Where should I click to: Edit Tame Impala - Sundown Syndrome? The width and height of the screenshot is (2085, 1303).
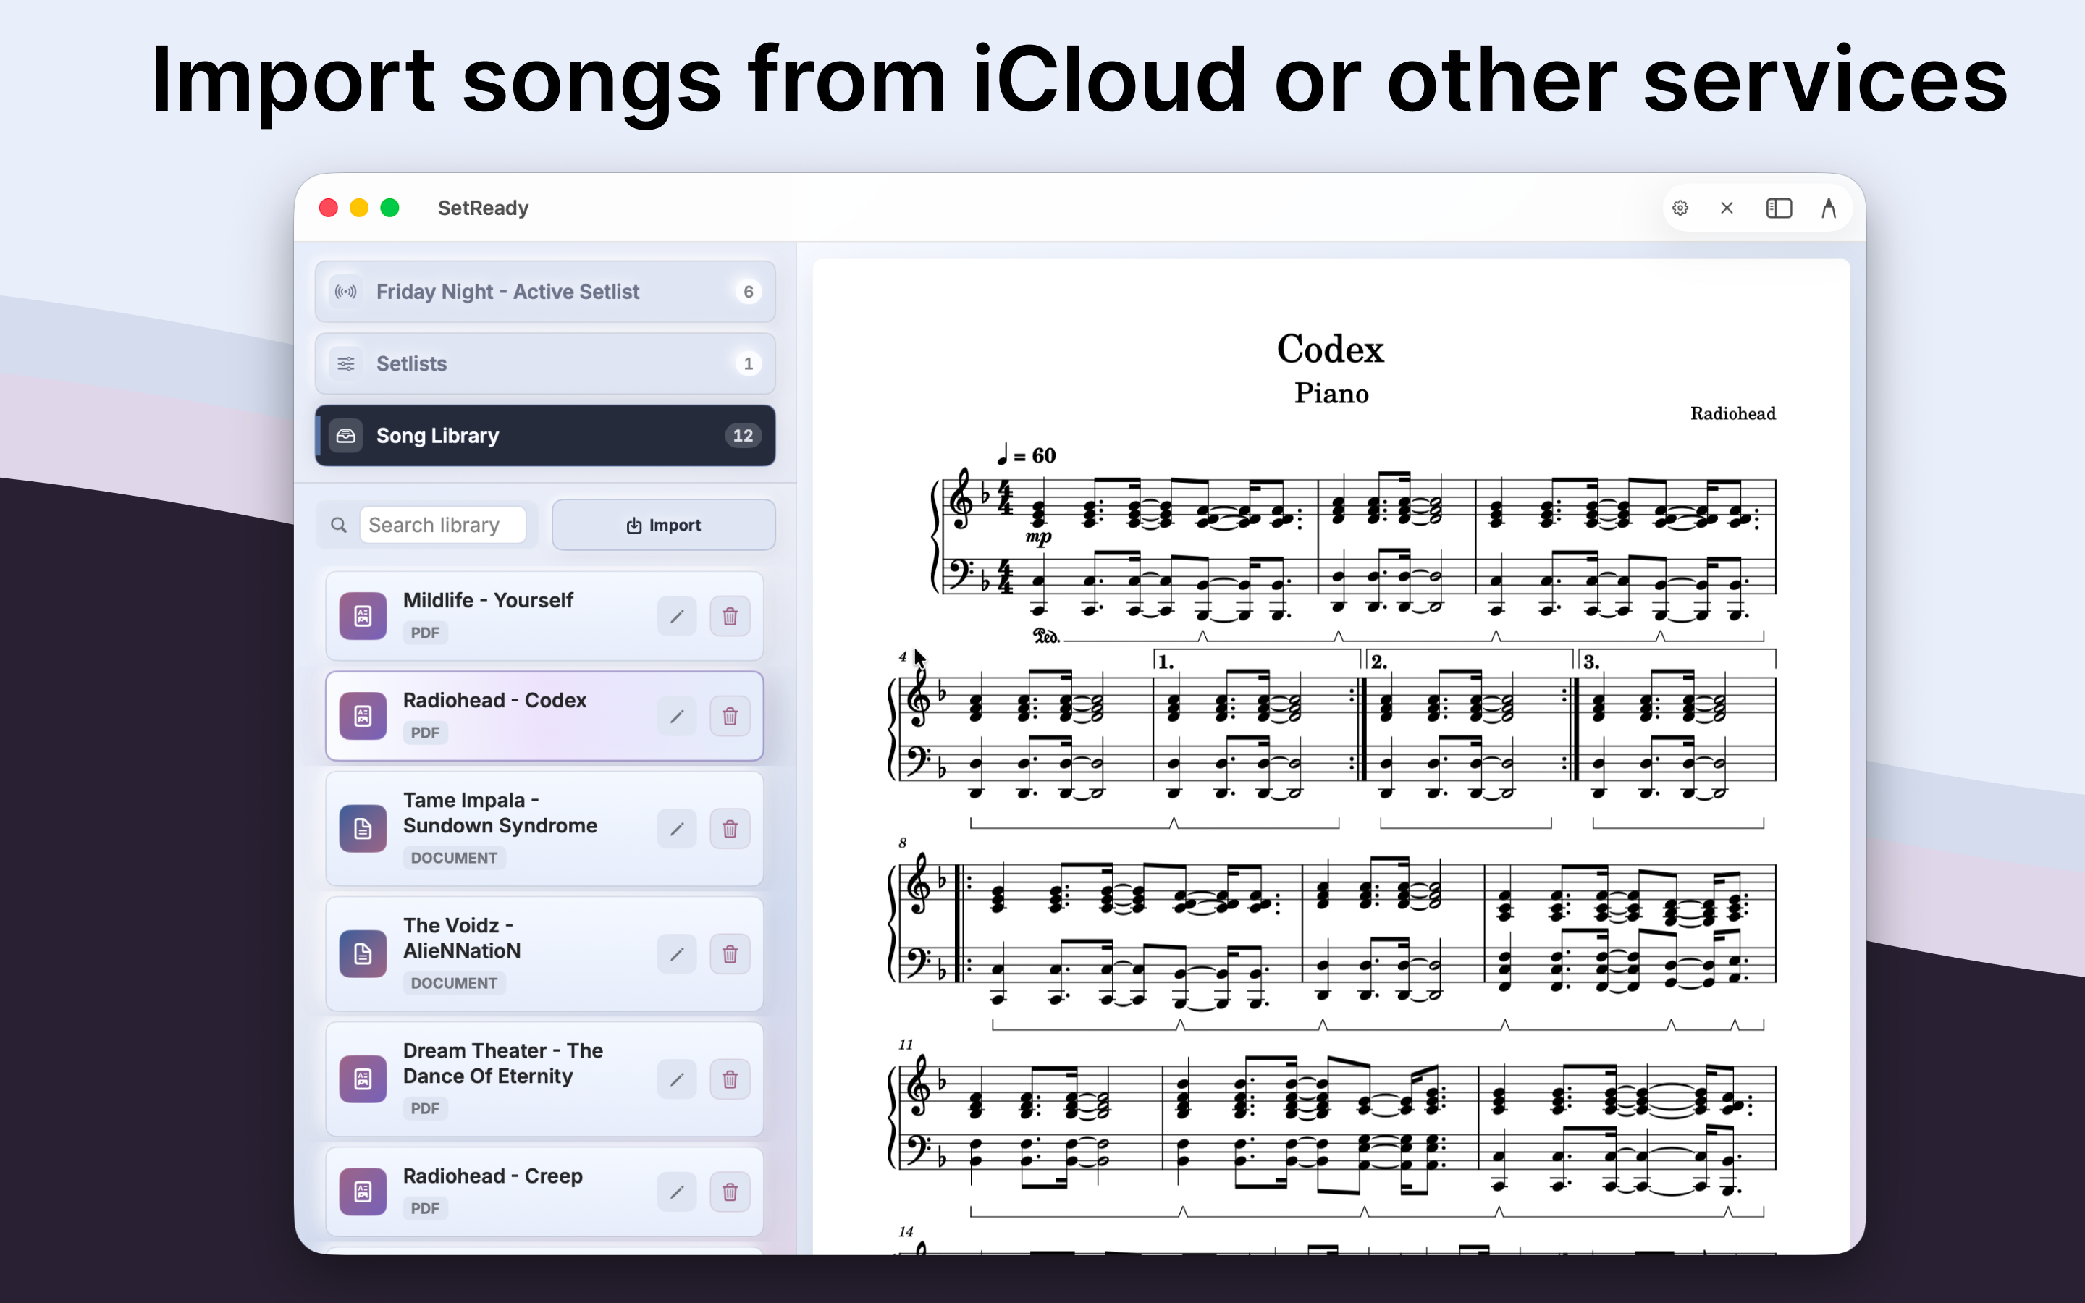[676, 828]
